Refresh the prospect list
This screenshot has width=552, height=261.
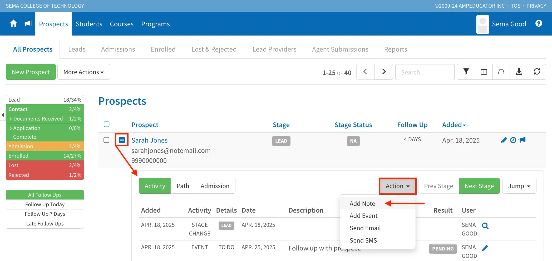click(537, 72)
